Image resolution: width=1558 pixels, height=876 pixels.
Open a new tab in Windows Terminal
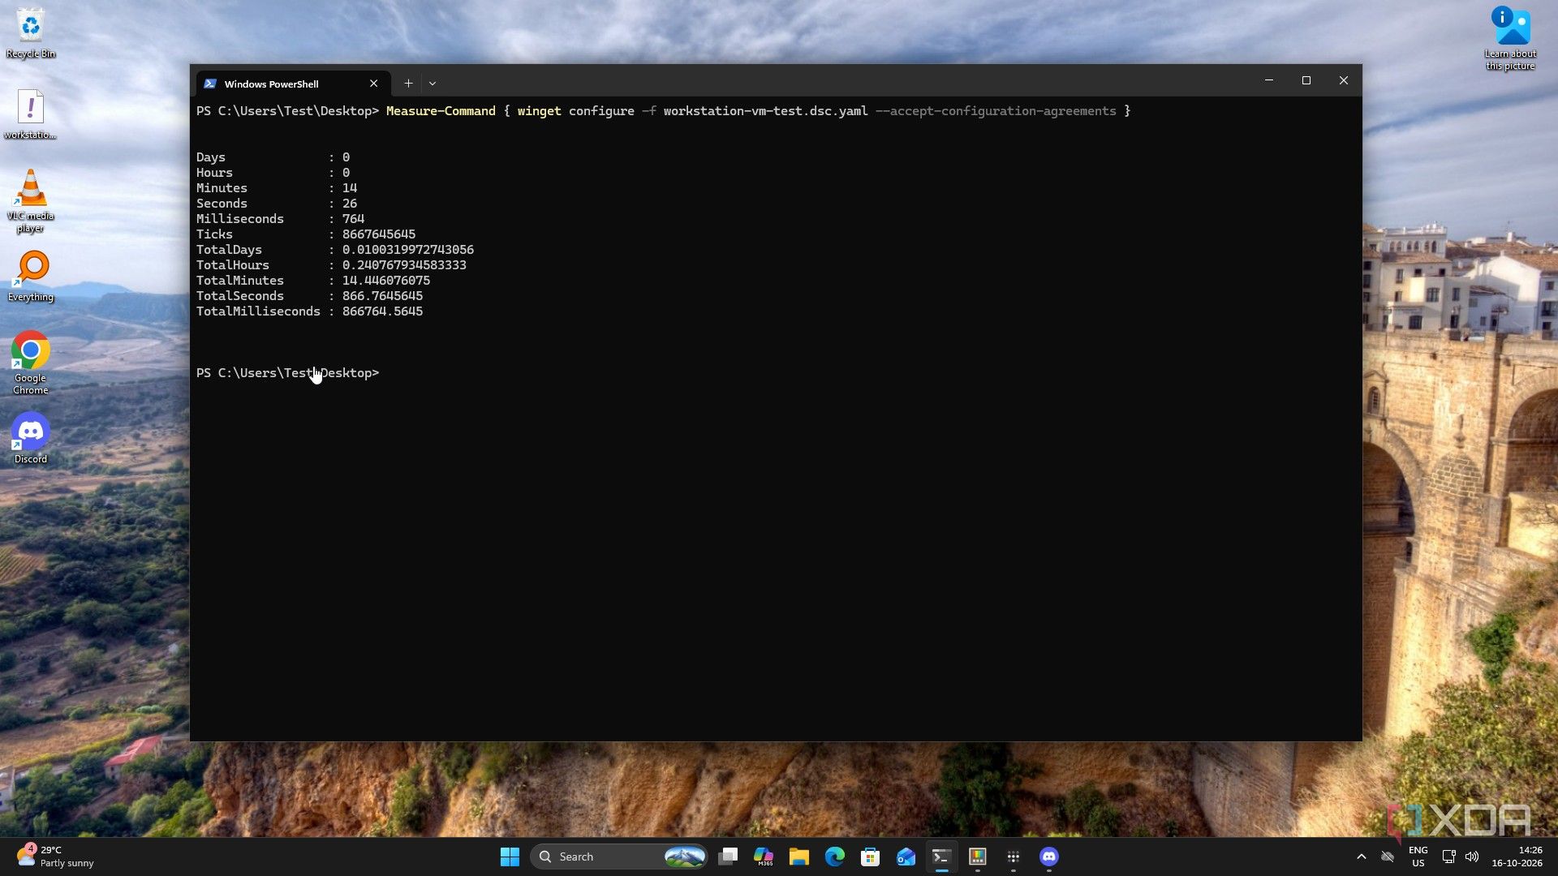(408, 83)
